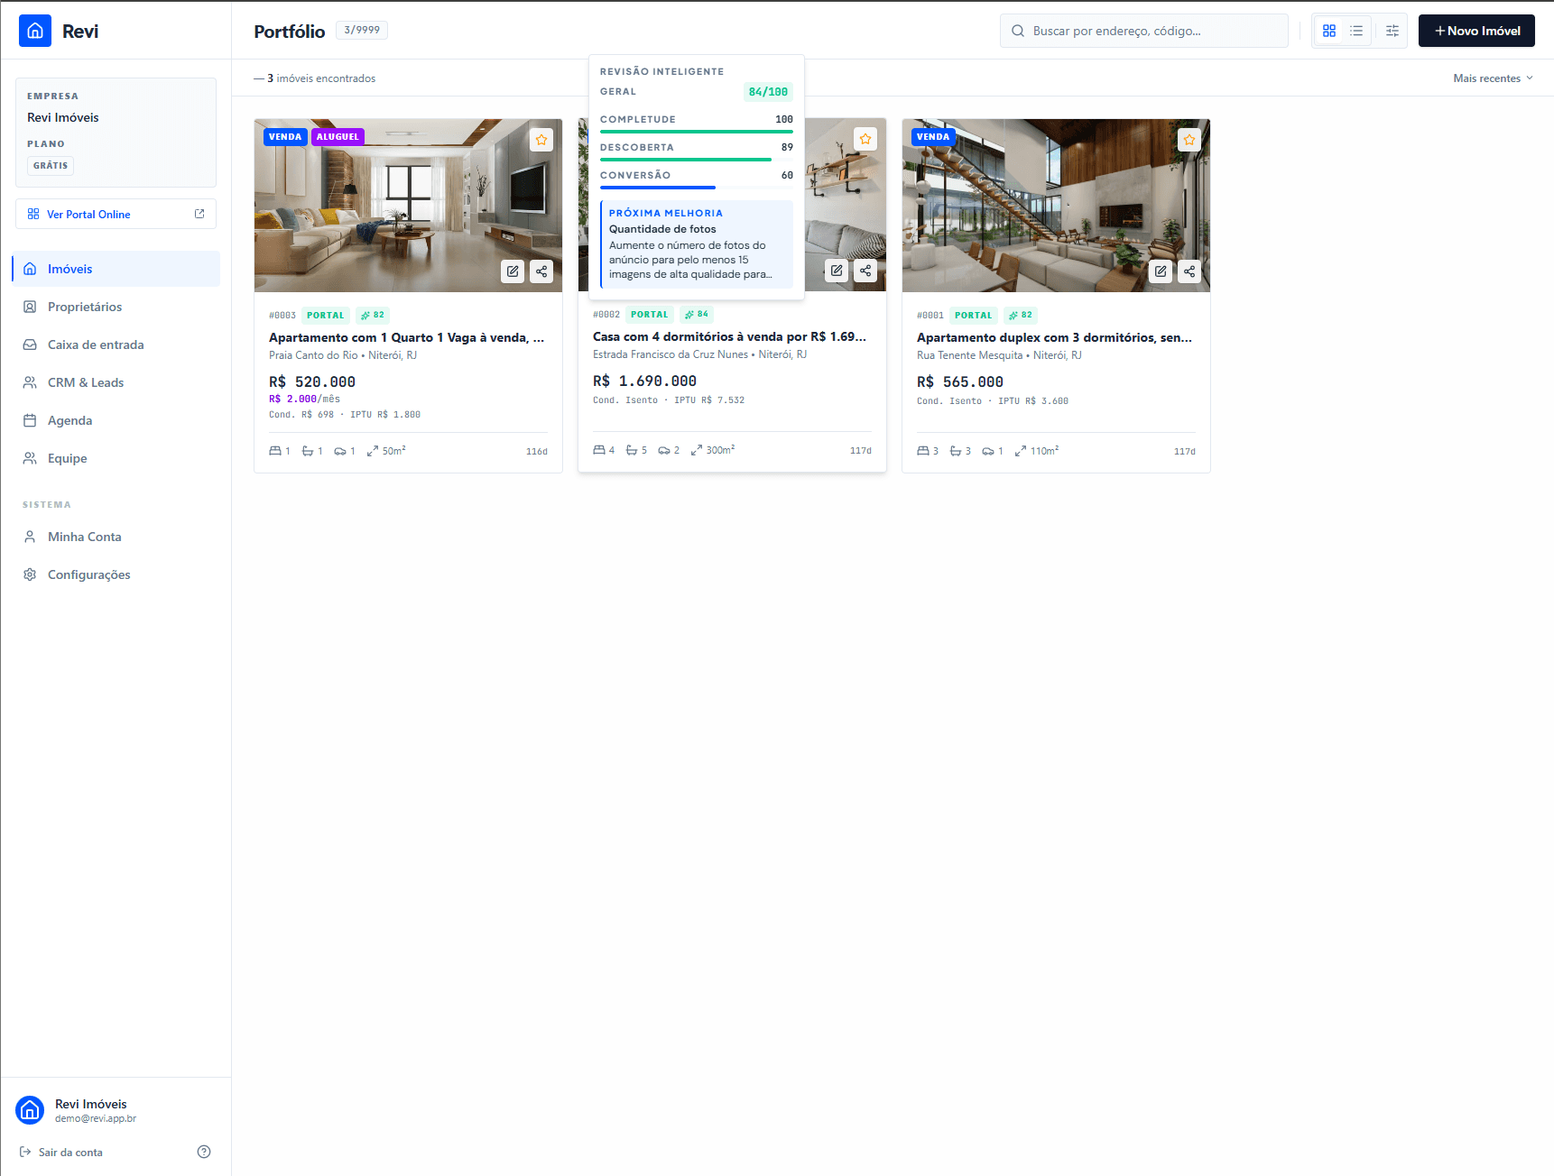Share property #0001 with the share icon
Viewport: 1554px width, 1176px height.
click(1189, 271)
